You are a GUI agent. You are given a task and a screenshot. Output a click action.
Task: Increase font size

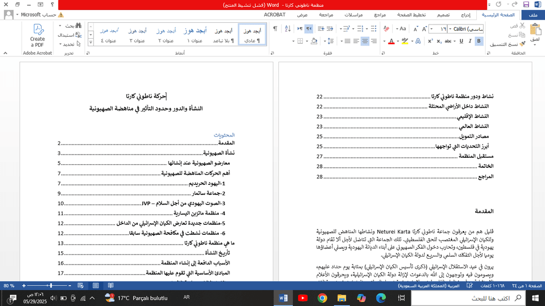point(424,29)
